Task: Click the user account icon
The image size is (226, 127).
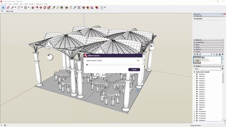Action: 102,8
